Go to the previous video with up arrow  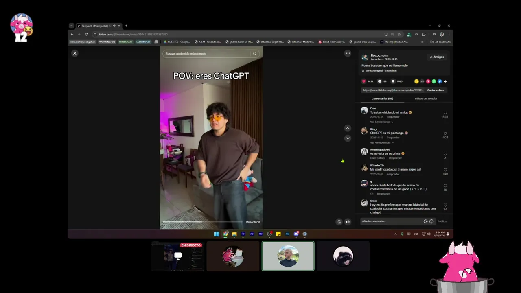pos(348,128)
